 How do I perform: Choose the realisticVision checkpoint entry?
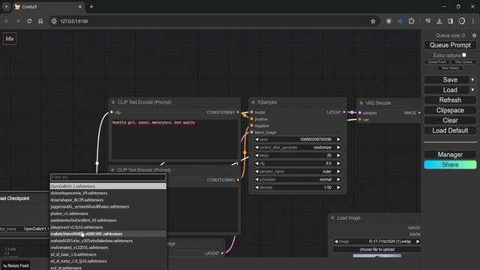[x=108, y=234]
